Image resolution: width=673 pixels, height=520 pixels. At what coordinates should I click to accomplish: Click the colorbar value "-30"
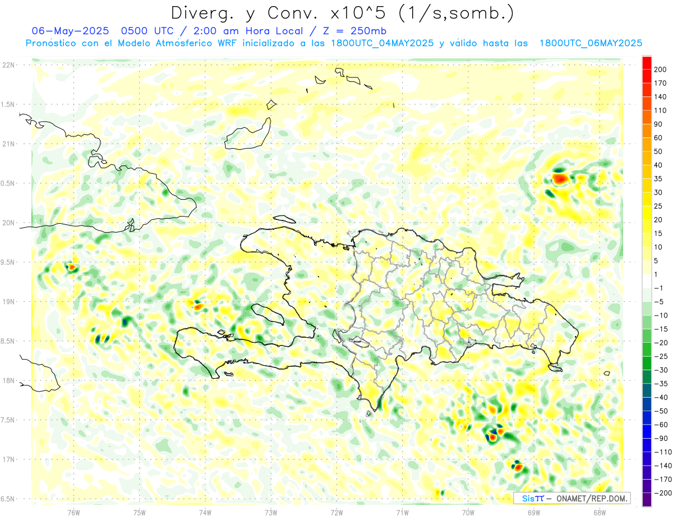click(x=661, y=370)
